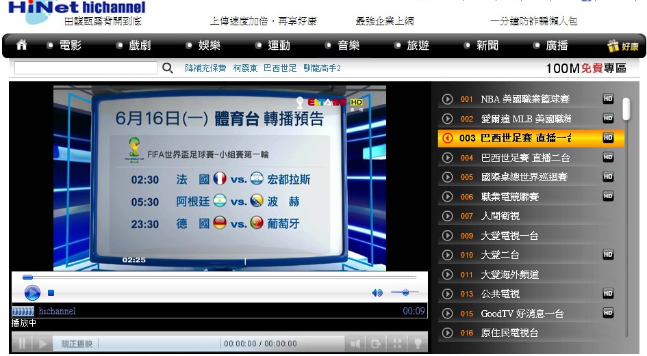Click the red play icon of channel 003
The width and height of the screenshot is (647, 356).
point(447,138)
